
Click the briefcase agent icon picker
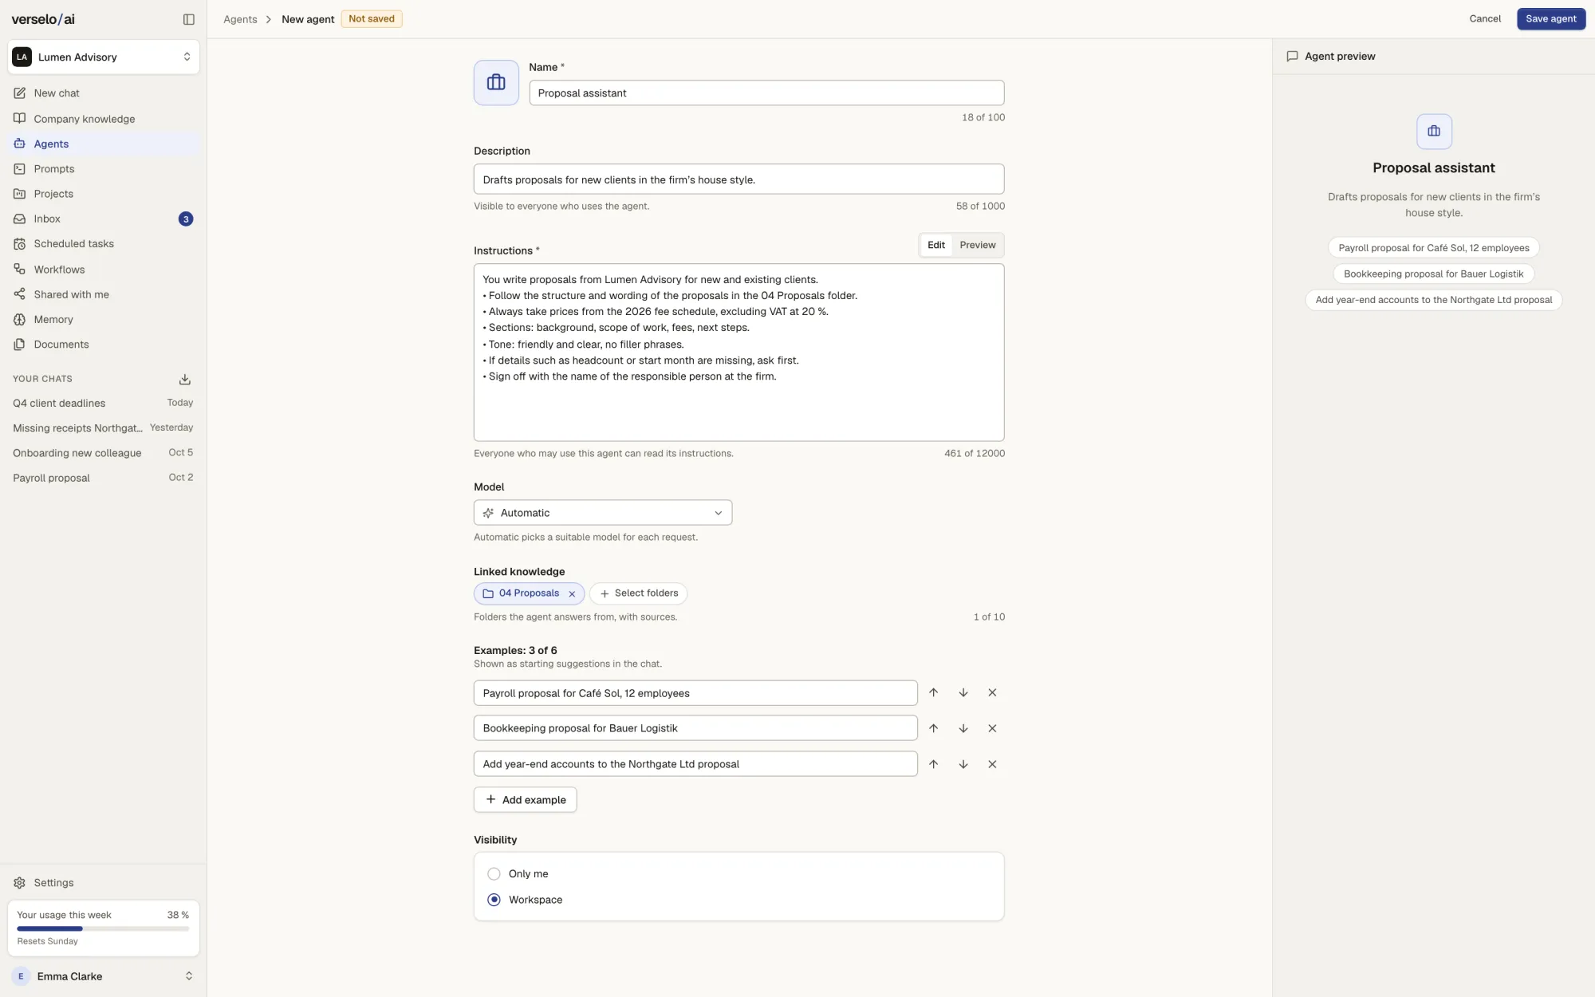[x=496, y=83]
